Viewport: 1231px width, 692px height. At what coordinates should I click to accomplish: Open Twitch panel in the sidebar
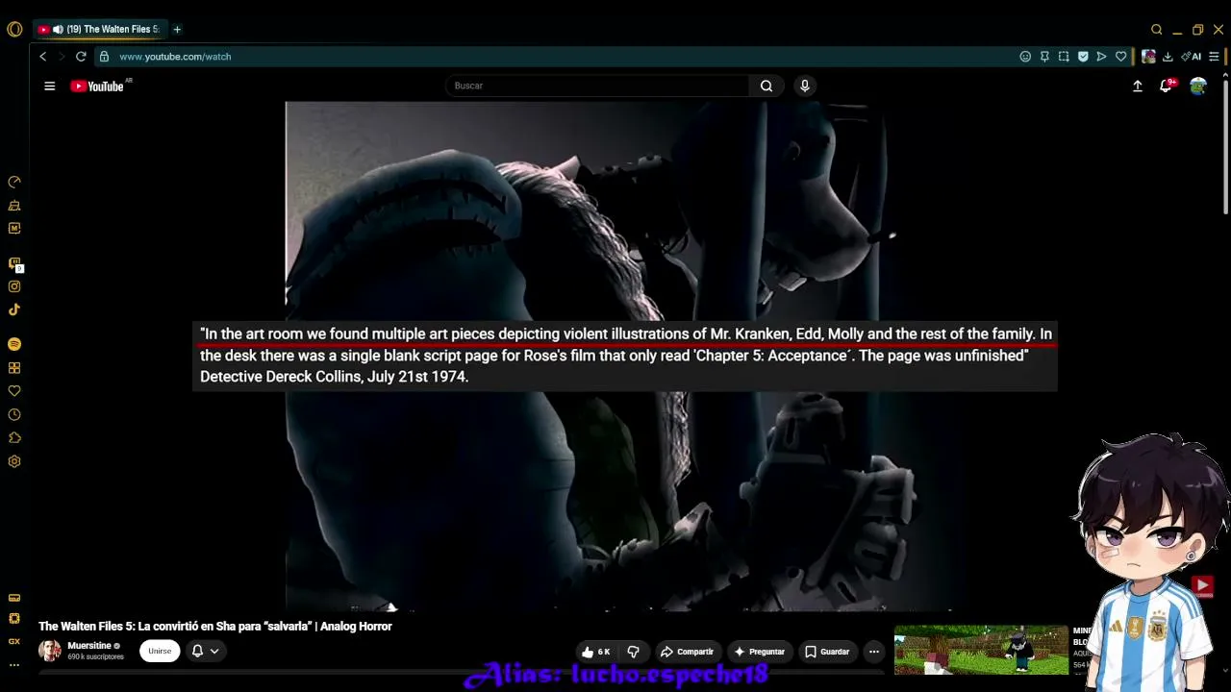tap(14, 262)
